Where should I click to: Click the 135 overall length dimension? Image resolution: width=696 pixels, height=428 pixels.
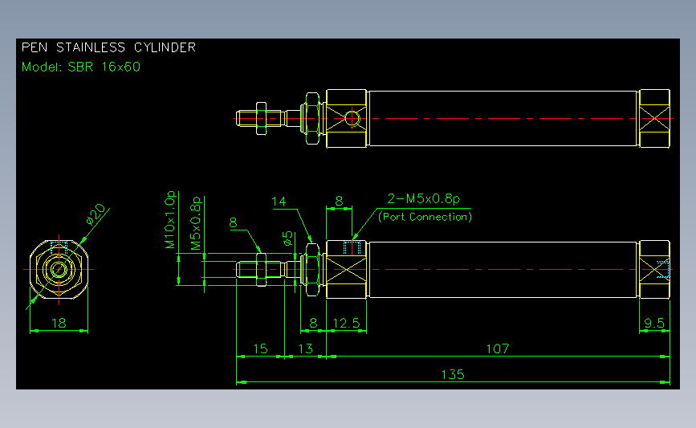pos(453,374)
